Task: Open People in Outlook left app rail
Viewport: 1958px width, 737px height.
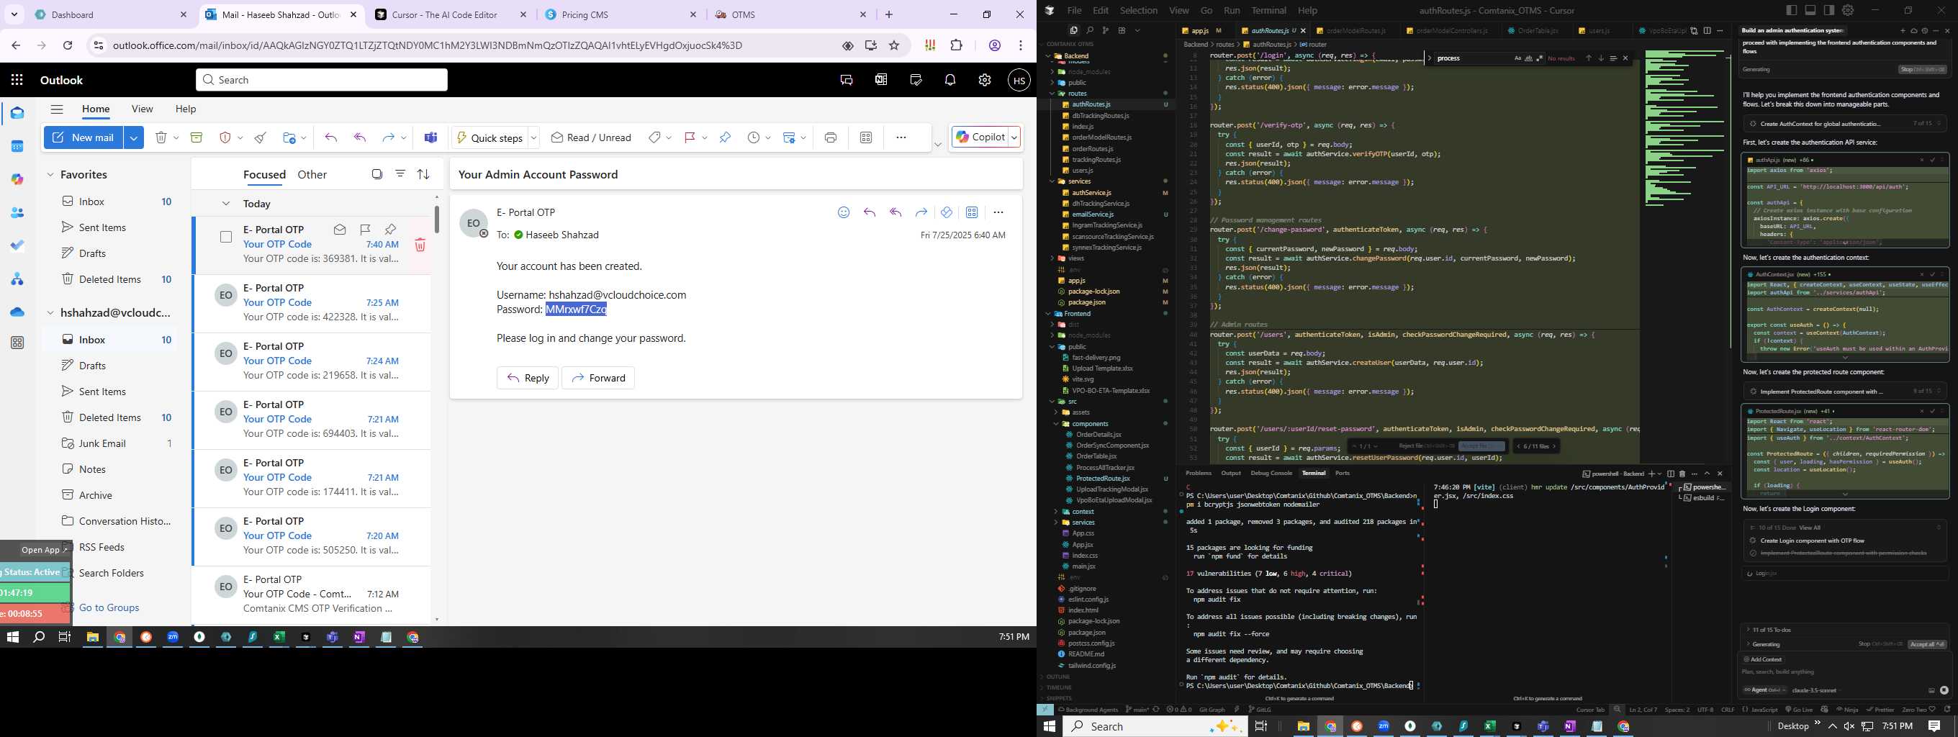Action: pos(17,214)
